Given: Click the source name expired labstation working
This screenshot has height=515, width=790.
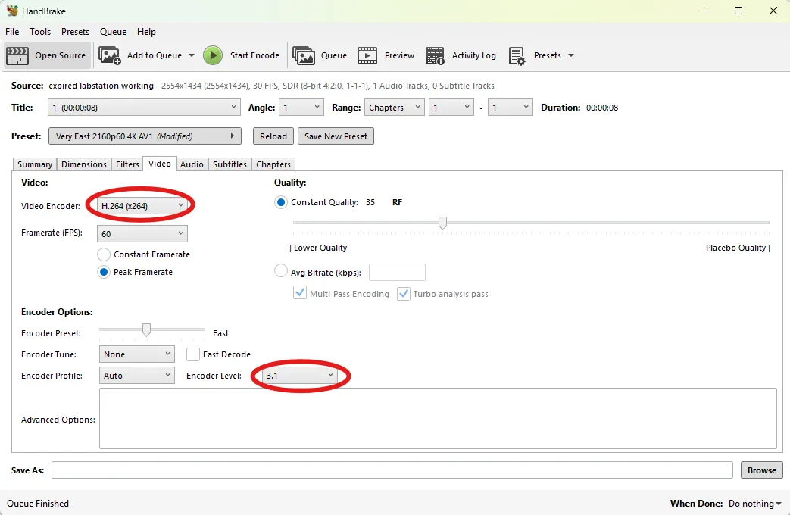Looking at the screenshot, I should (x=101, y=86).
